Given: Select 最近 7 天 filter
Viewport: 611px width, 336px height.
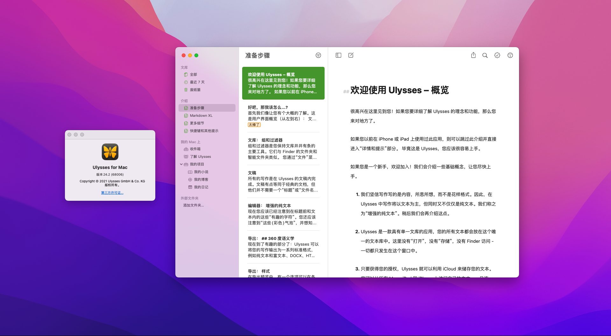Looking at the screenshot, I should pyautogui.click(x=197, y=82).
